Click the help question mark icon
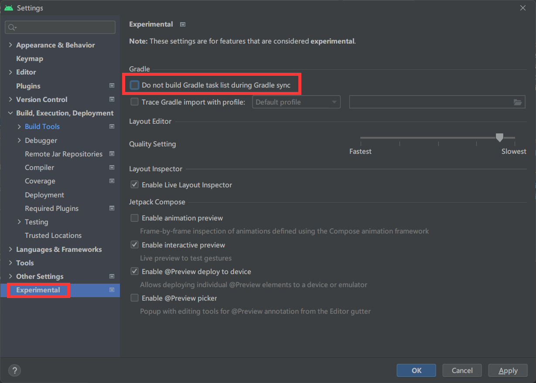This screenshot has width=536, height=383. click(14, 370)
